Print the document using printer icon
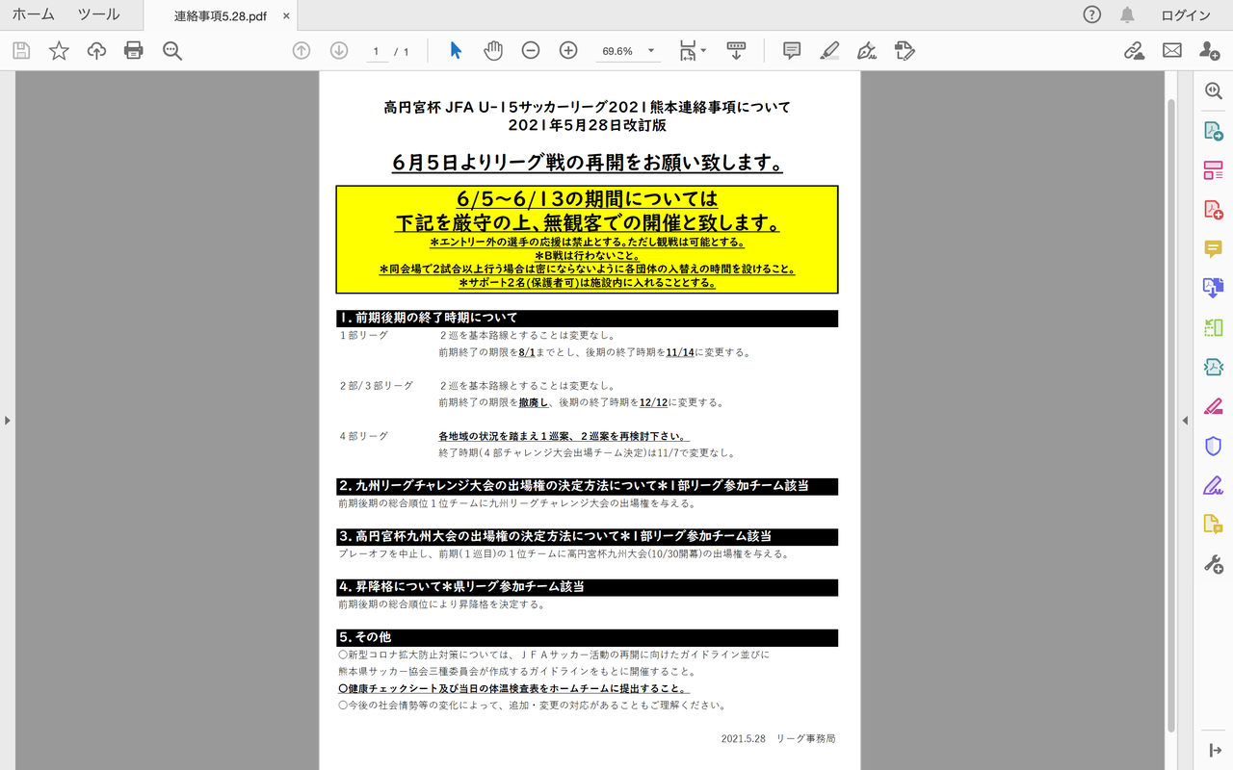Image resolution: width=1233 pixels, height=770 pixels. 134,51
